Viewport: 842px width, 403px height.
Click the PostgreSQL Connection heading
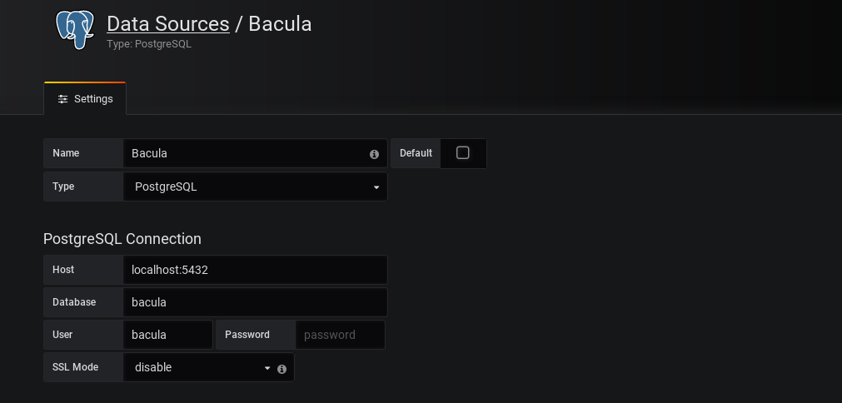coord(122,239)
